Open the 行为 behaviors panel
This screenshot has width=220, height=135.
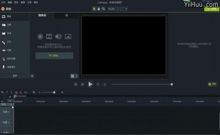(15, 42)
